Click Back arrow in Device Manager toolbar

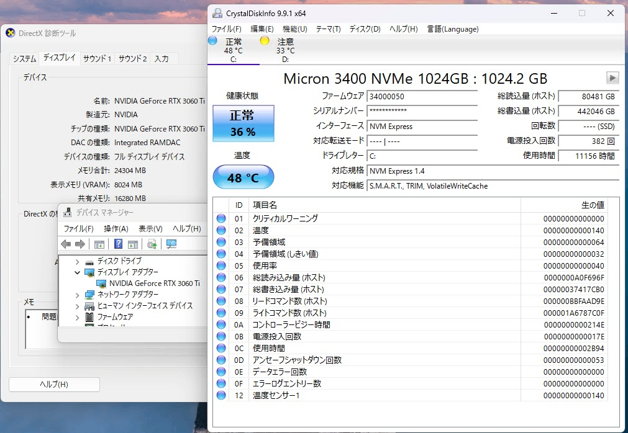pyautogui.click(x=66, y=244)
